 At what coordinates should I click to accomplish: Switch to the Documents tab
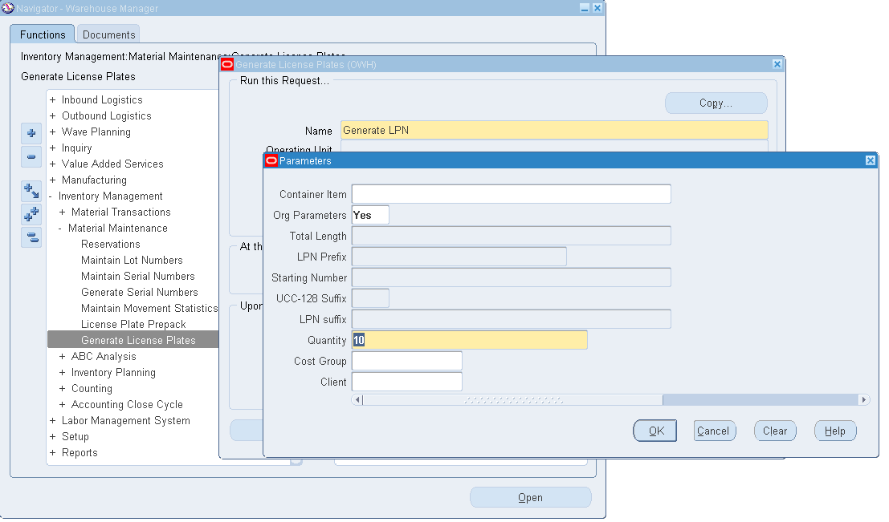click(x=108, y=34)
